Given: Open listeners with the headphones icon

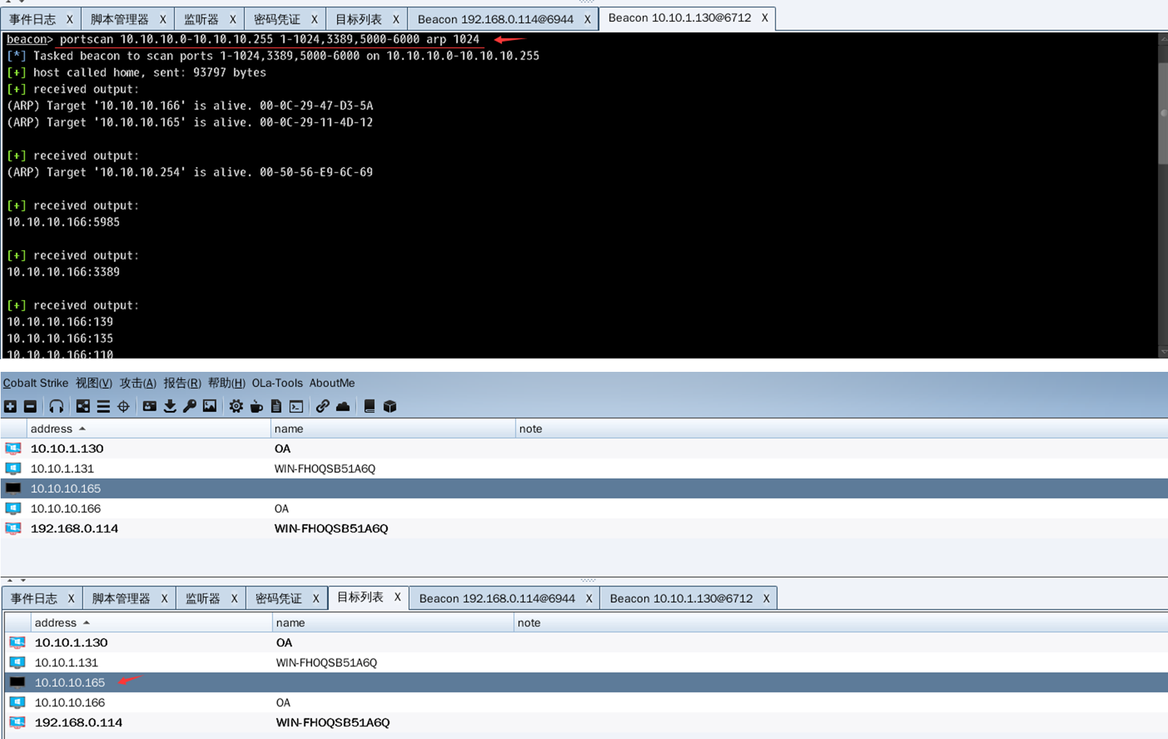Looking at the screenshot, I should (57, 406).
